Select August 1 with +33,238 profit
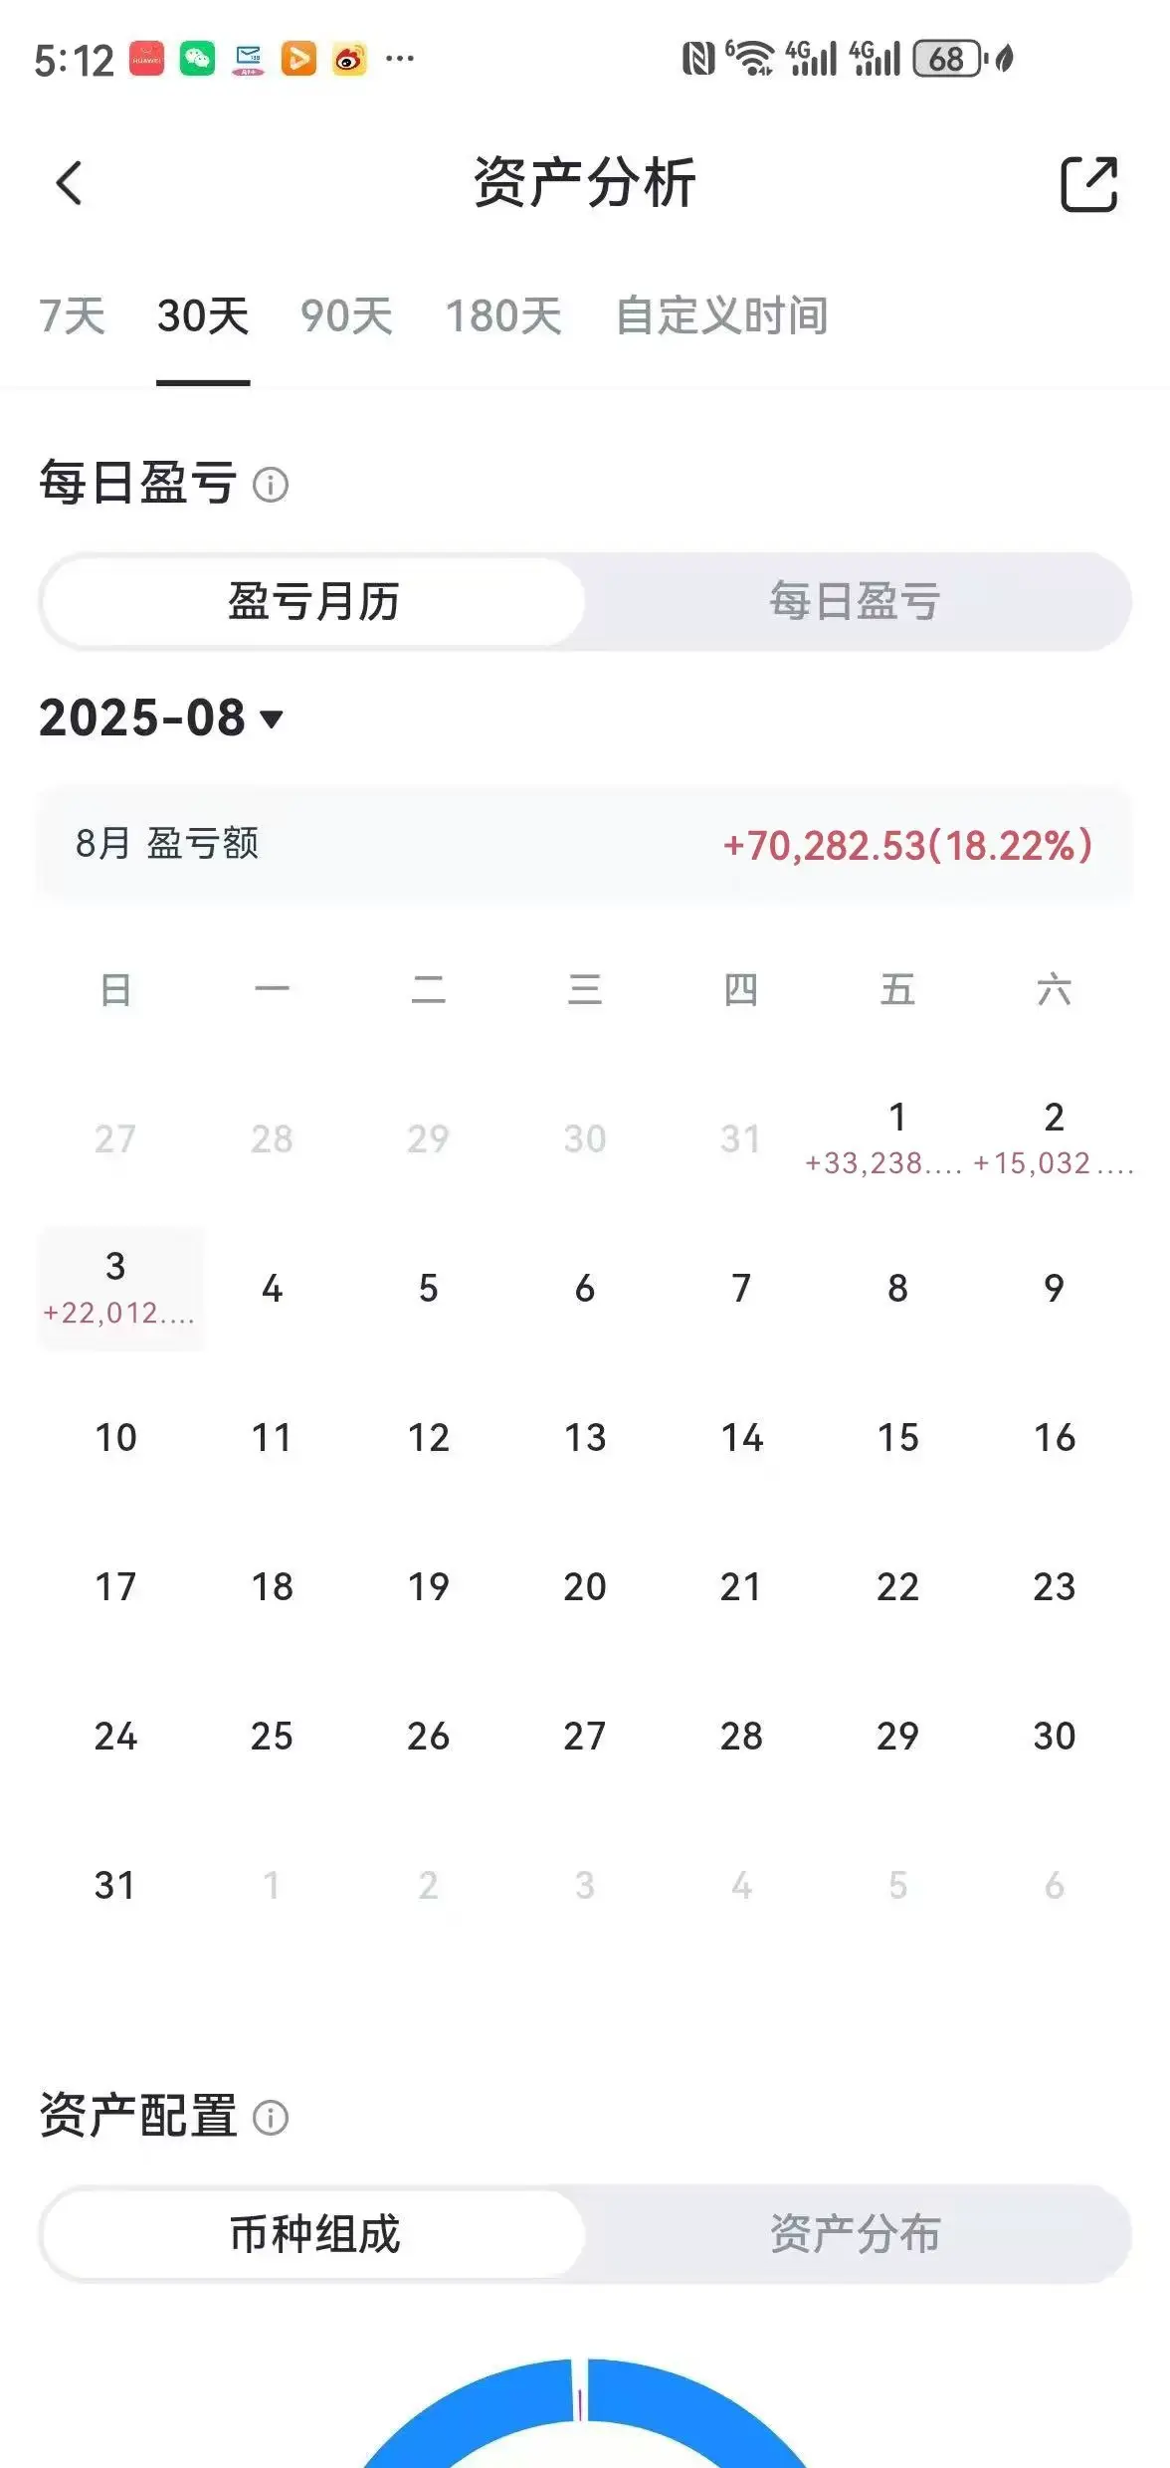The width and height of the screenshot is (1170, 2468). pyautogui.click(x=897, y=1137)
